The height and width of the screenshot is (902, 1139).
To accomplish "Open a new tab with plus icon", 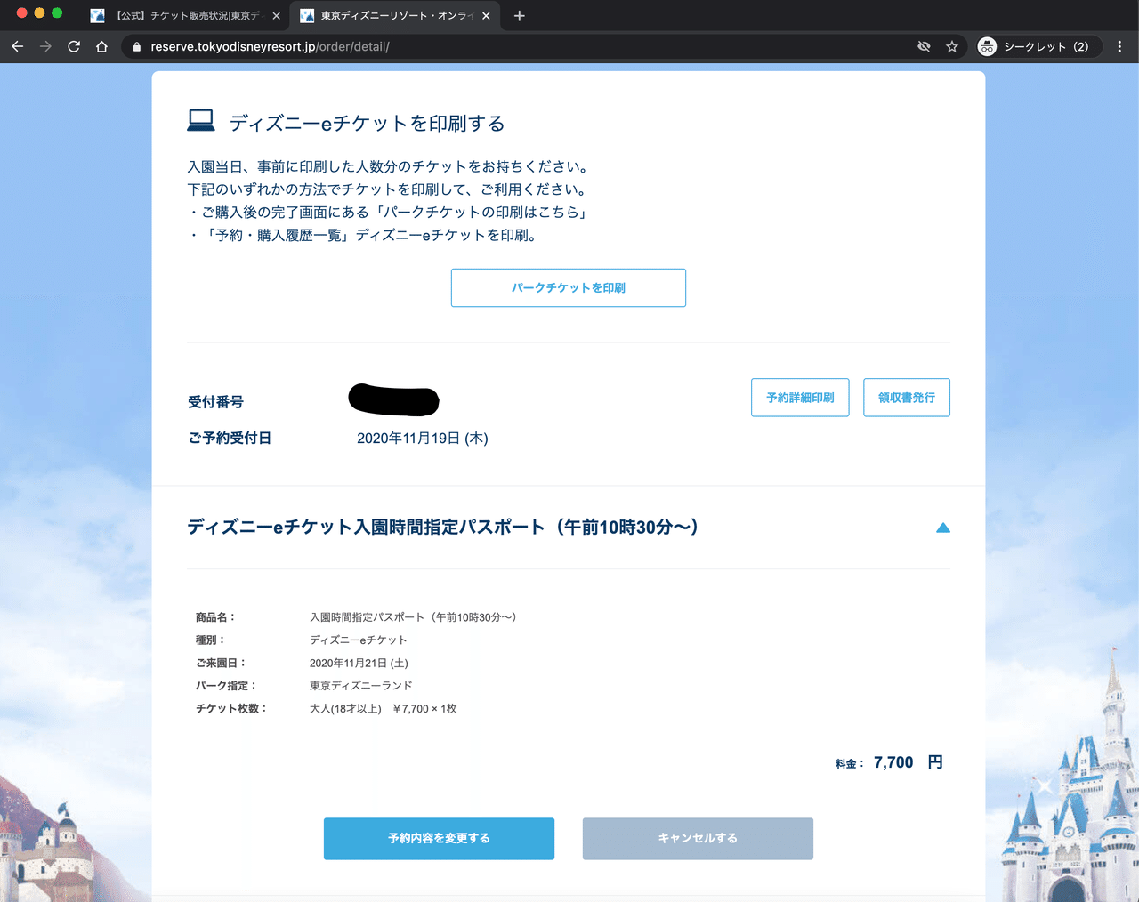I will (520, 15).
